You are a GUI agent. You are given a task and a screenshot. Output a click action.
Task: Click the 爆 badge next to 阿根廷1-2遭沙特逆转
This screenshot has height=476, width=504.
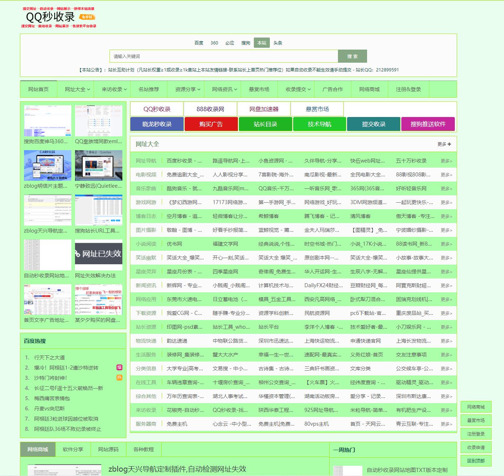coord(119,367)
